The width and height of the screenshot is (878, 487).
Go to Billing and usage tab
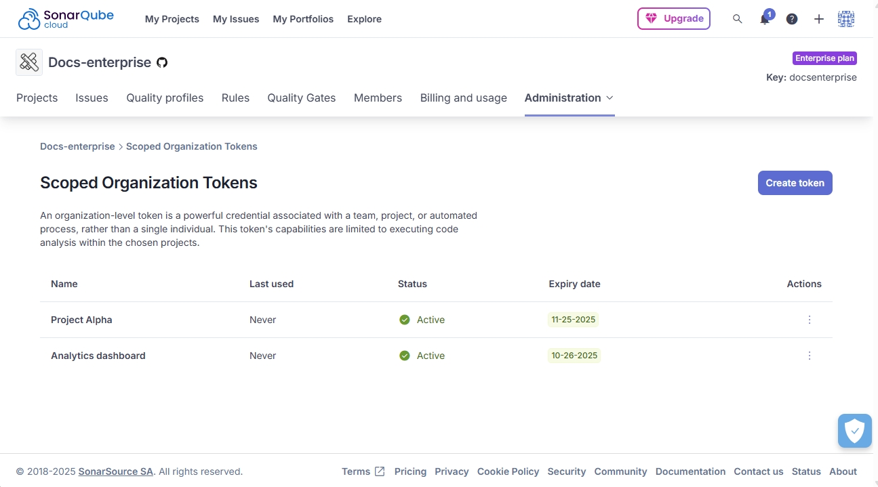pos(463,98)
